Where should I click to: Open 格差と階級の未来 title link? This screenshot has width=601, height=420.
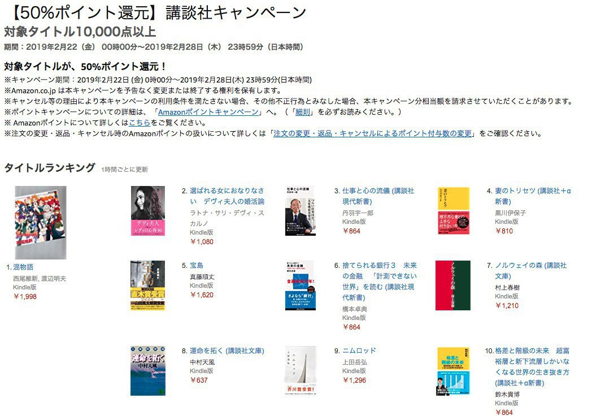(532, 367)
